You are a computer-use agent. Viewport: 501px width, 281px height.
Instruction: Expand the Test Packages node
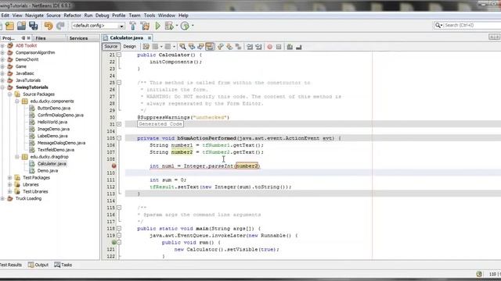pyautogui.click(x=9, y=178)
